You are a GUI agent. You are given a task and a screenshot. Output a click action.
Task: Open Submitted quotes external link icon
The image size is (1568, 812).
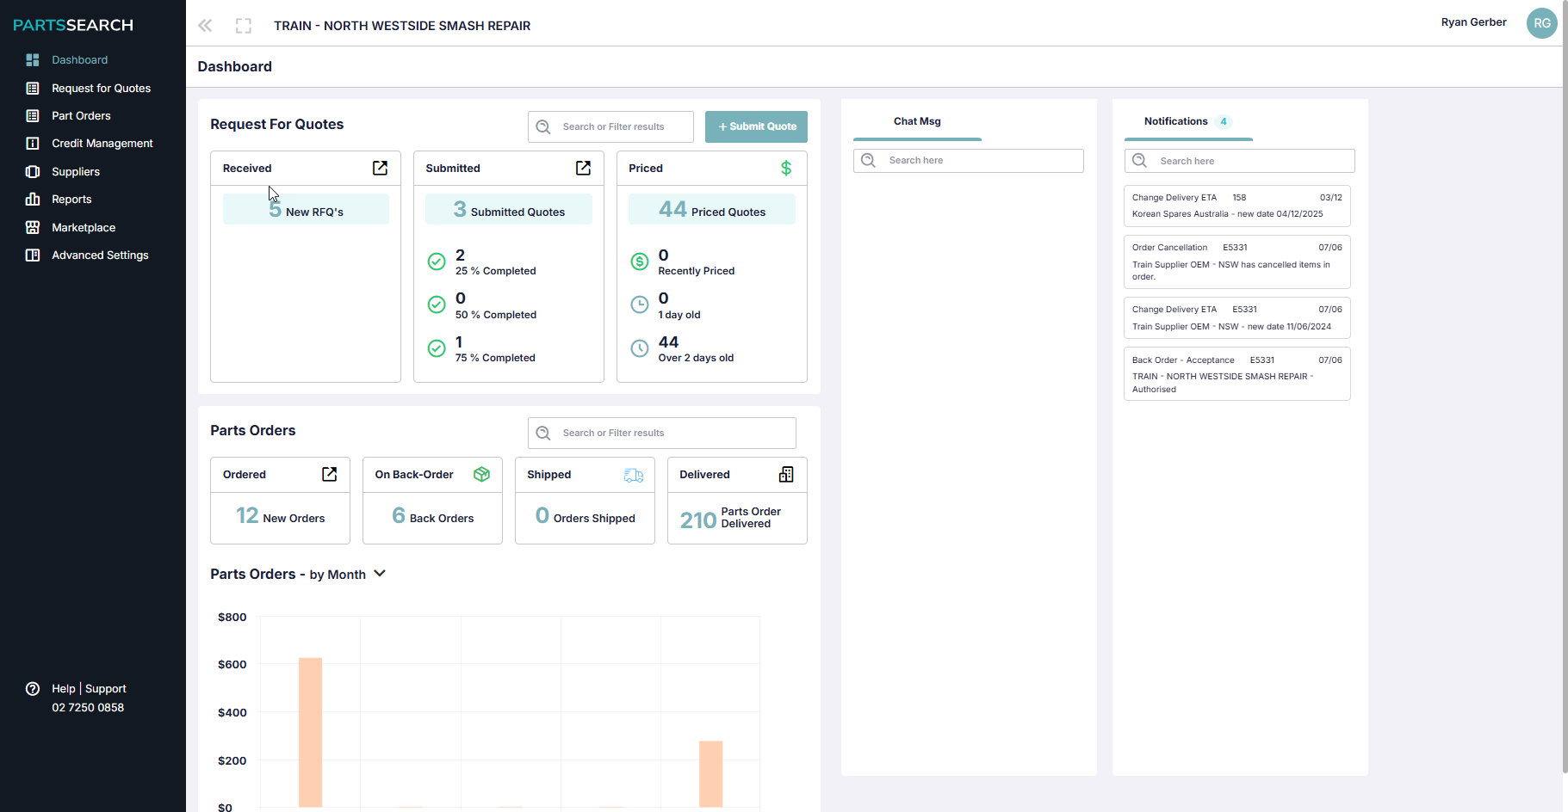coord(583,168)
